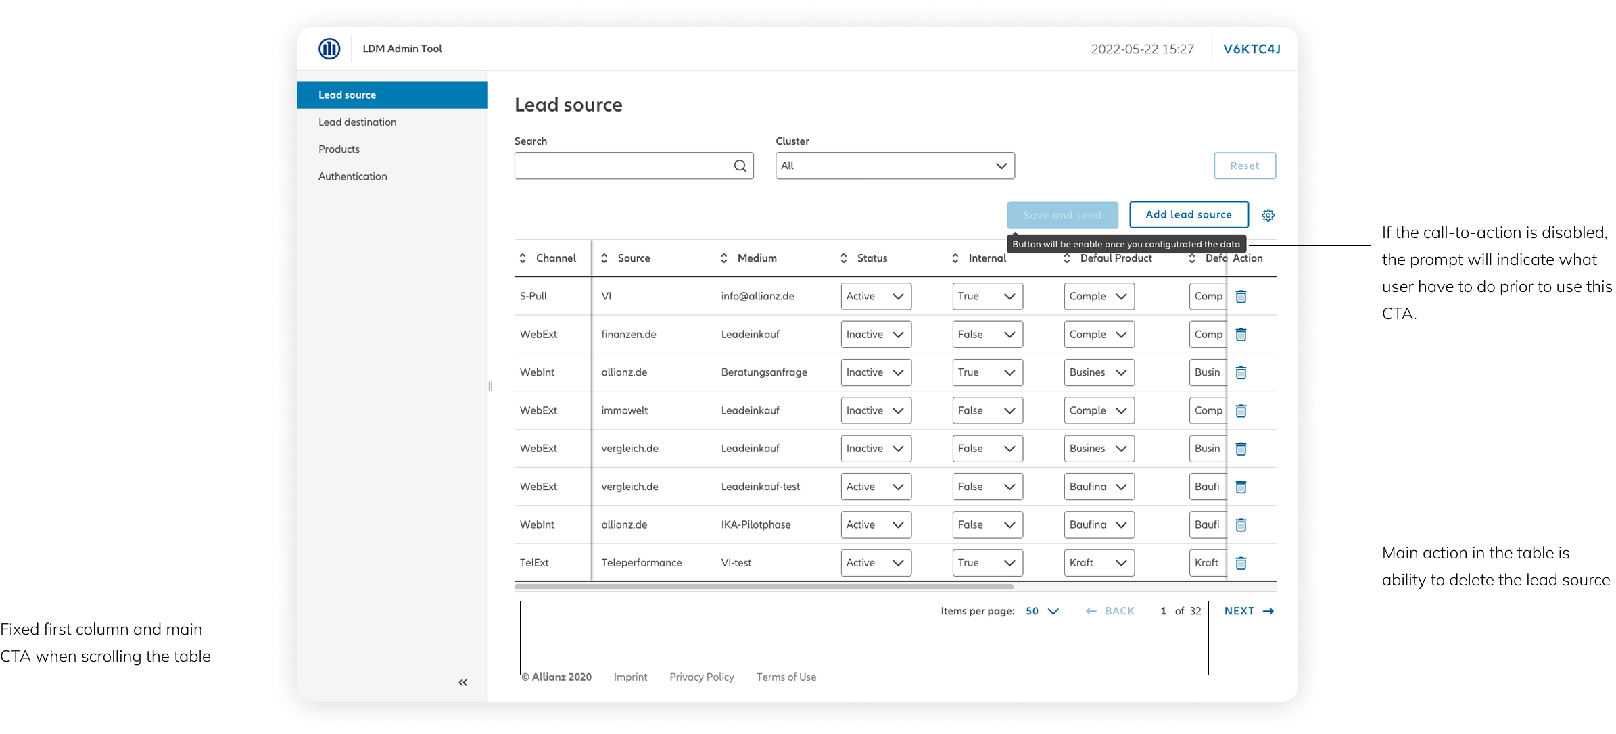Sort table by Medium column
1616x734 pixels.
723,258
